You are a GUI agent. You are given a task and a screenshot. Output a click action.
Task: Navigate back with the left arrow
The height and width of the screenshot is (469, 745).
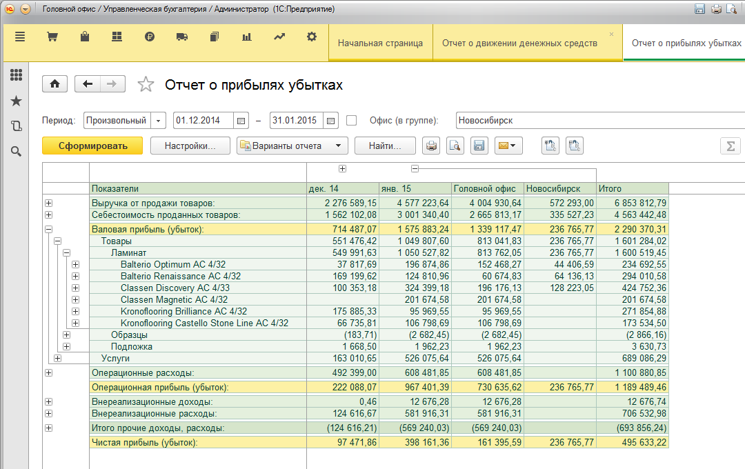pyautogui.click(x=88, y=84)
